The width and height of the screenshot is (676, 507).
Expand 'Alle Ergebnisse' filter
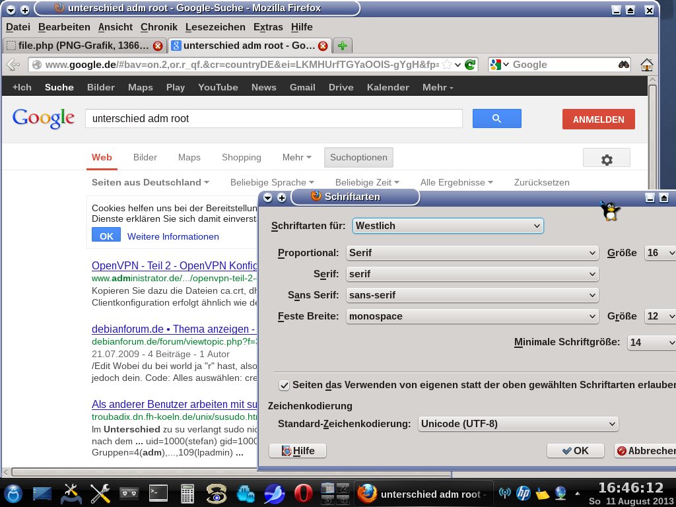coord(457,182)
